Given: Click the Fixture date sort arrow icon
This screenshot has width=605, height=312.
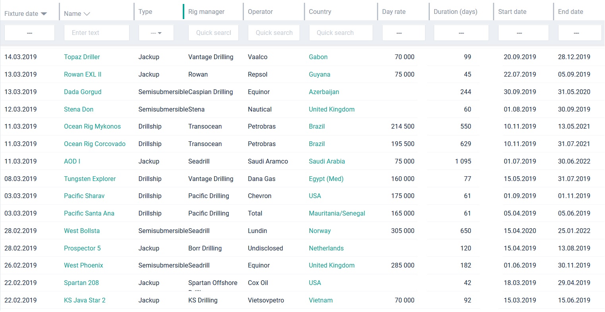Looking at the screenshot, I should click(44, 14).
